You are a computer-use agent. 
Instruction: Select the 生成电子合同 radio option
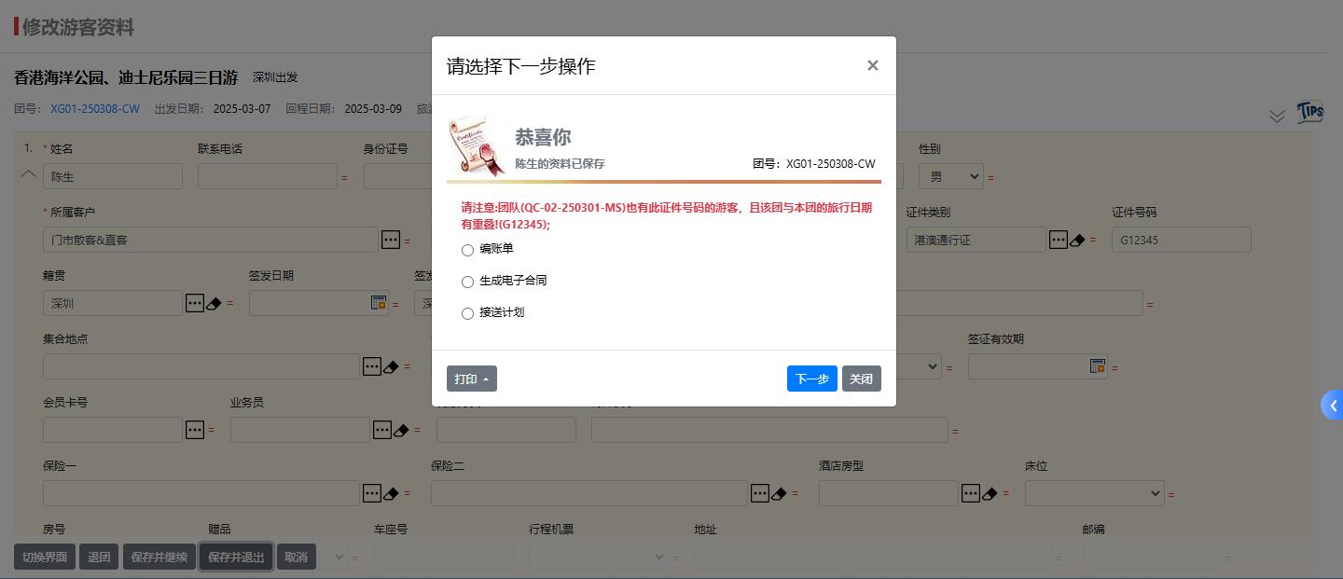pyautogui.click(x=467, y=282)
